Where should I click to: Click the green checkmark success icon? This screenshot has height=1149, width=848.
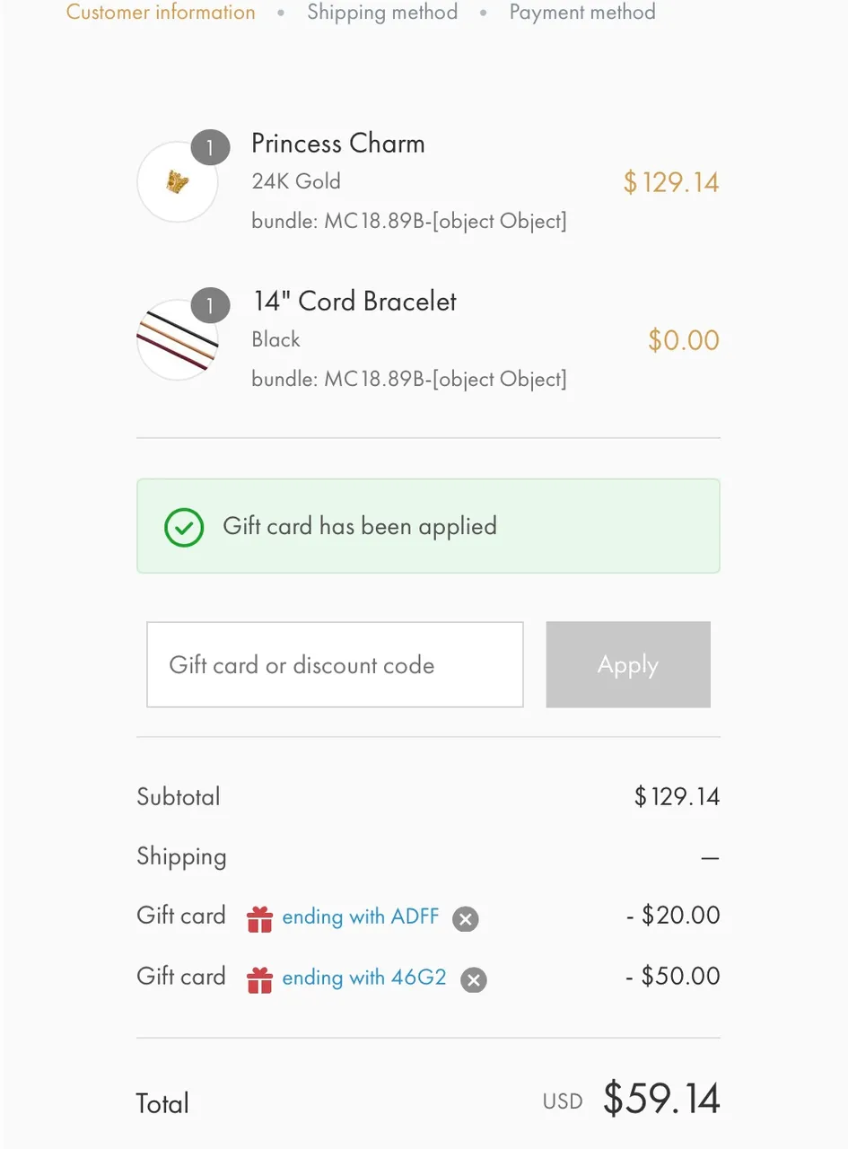click(x=184, y=527)
